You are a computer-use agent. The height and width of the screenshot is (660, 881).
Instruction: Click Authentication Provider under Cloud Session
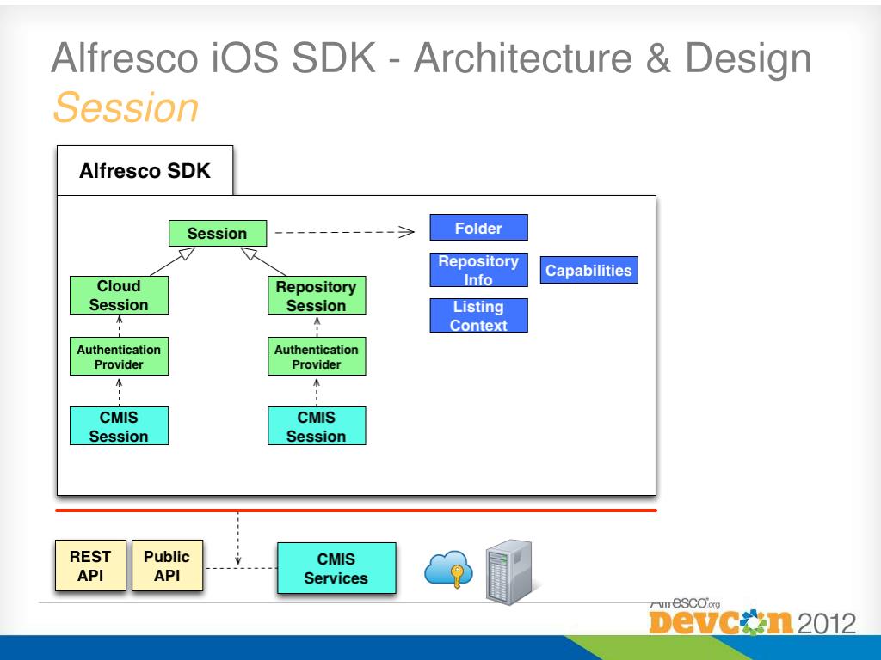pyautogui.click(x=119, y=357)
